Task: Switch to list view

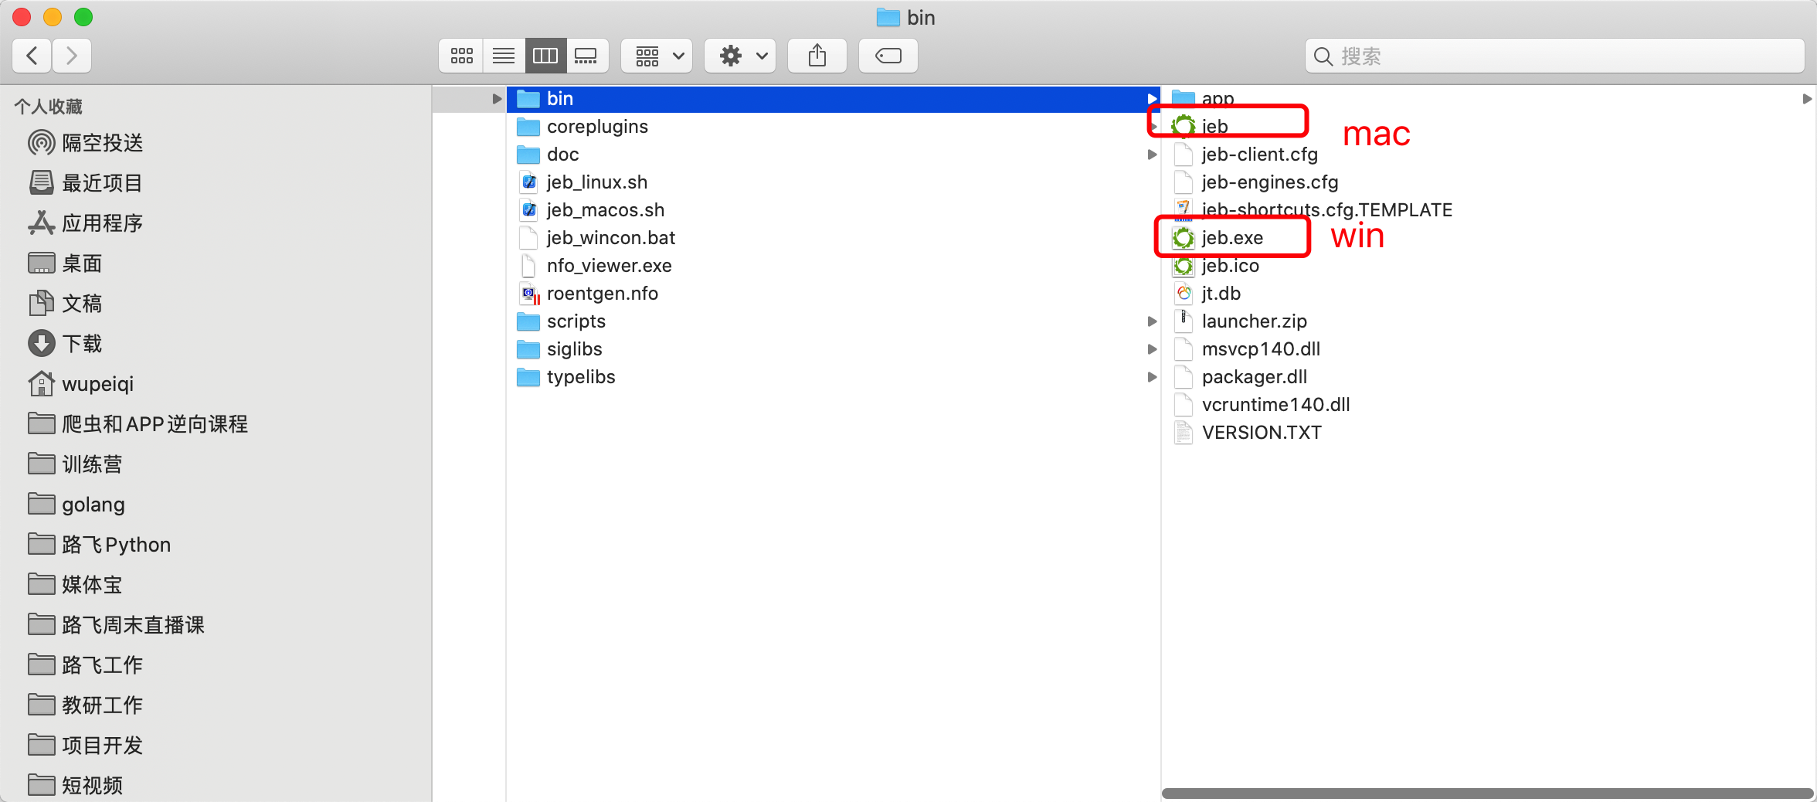Action: pos(504,56)
